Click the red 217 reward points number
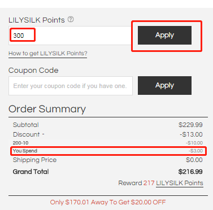213x210 pixels. pos(149,183)
